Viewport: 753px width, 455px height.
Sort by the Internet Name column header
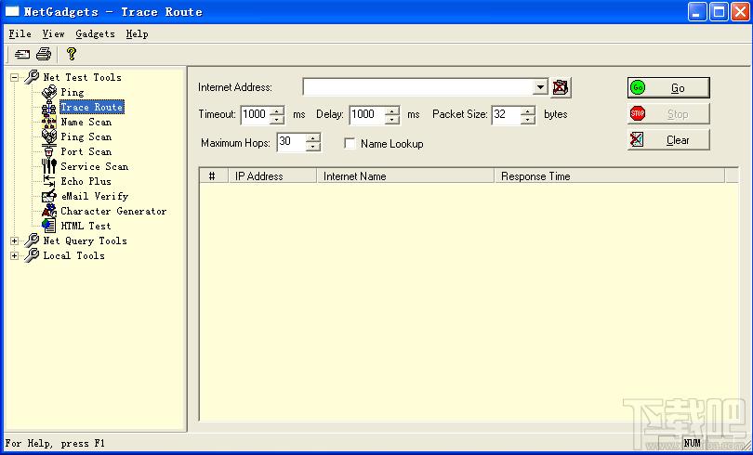pos(405,175)
